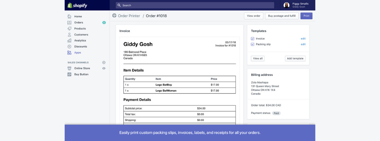The height and width of the screenshot is (141, 380).
Task: Click the 'Shipping:' row label
Action: point(131,120)
